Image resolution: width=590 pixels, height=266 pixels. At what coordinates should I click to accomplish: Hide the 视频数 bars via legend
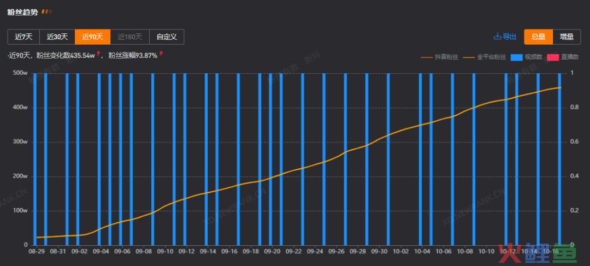point(527,57)
